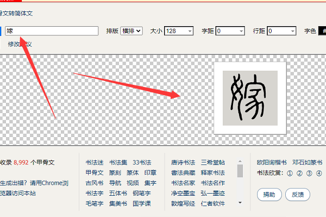Open the 33书法 link

click(142, 163)
